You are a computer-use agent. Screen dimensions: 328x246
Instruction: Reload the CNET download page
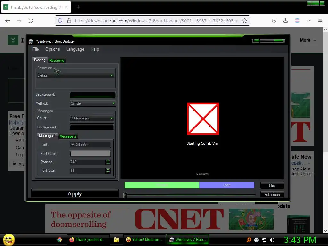click(x=31, y=21)
